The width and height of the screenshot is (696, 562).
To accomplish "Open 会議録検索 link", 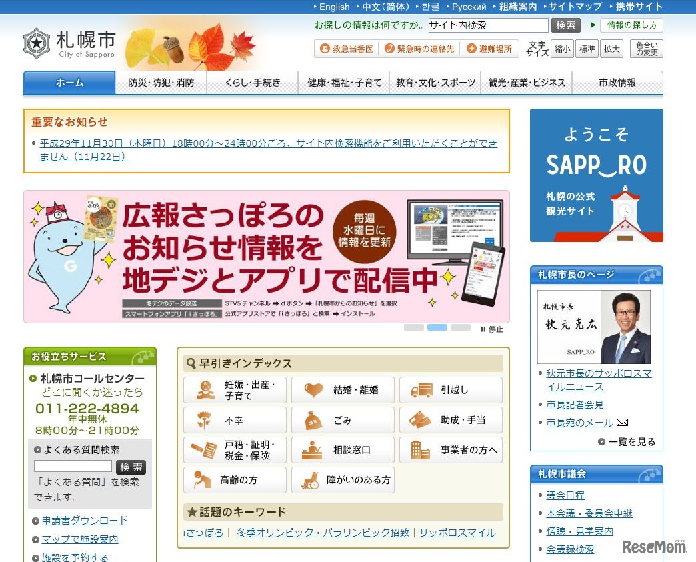I will tap(570, 549).
